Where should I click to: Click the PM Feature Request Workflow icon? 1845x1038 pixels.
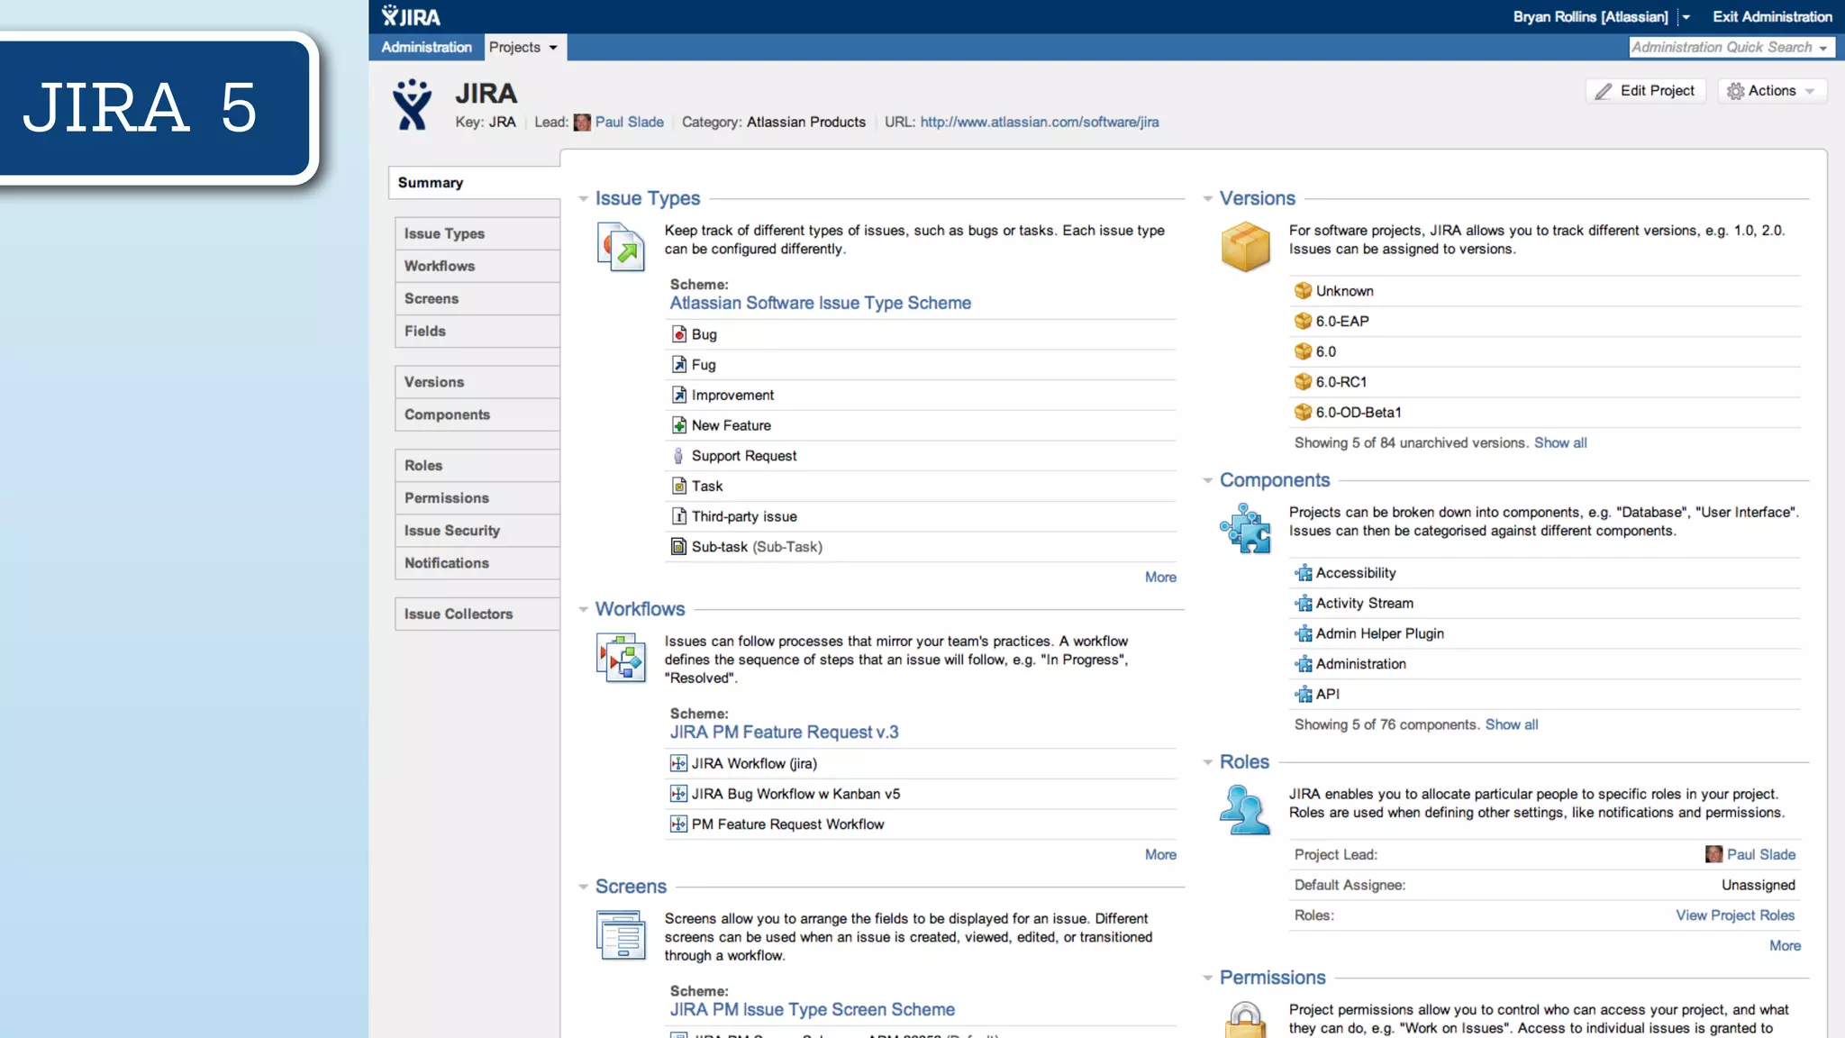pyautogui.click(x=679, y=824)
